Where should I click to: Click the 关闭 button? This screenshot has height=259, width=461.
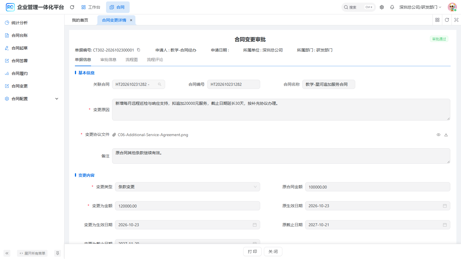273,252
